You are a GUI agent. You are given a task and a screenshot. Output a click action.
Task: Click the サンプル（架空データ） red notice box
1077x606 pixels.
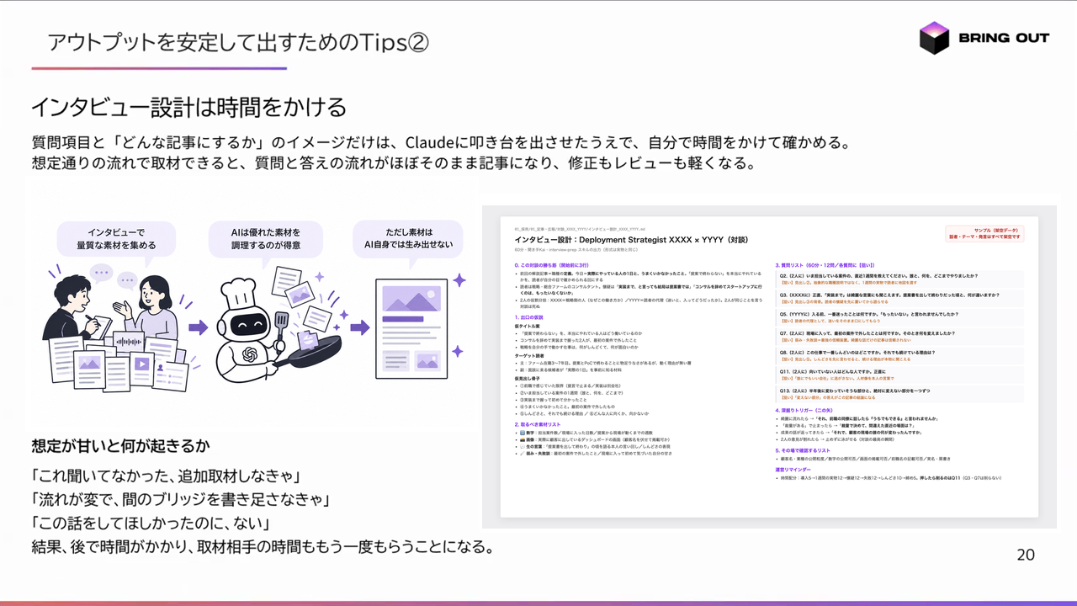(984, 233)
